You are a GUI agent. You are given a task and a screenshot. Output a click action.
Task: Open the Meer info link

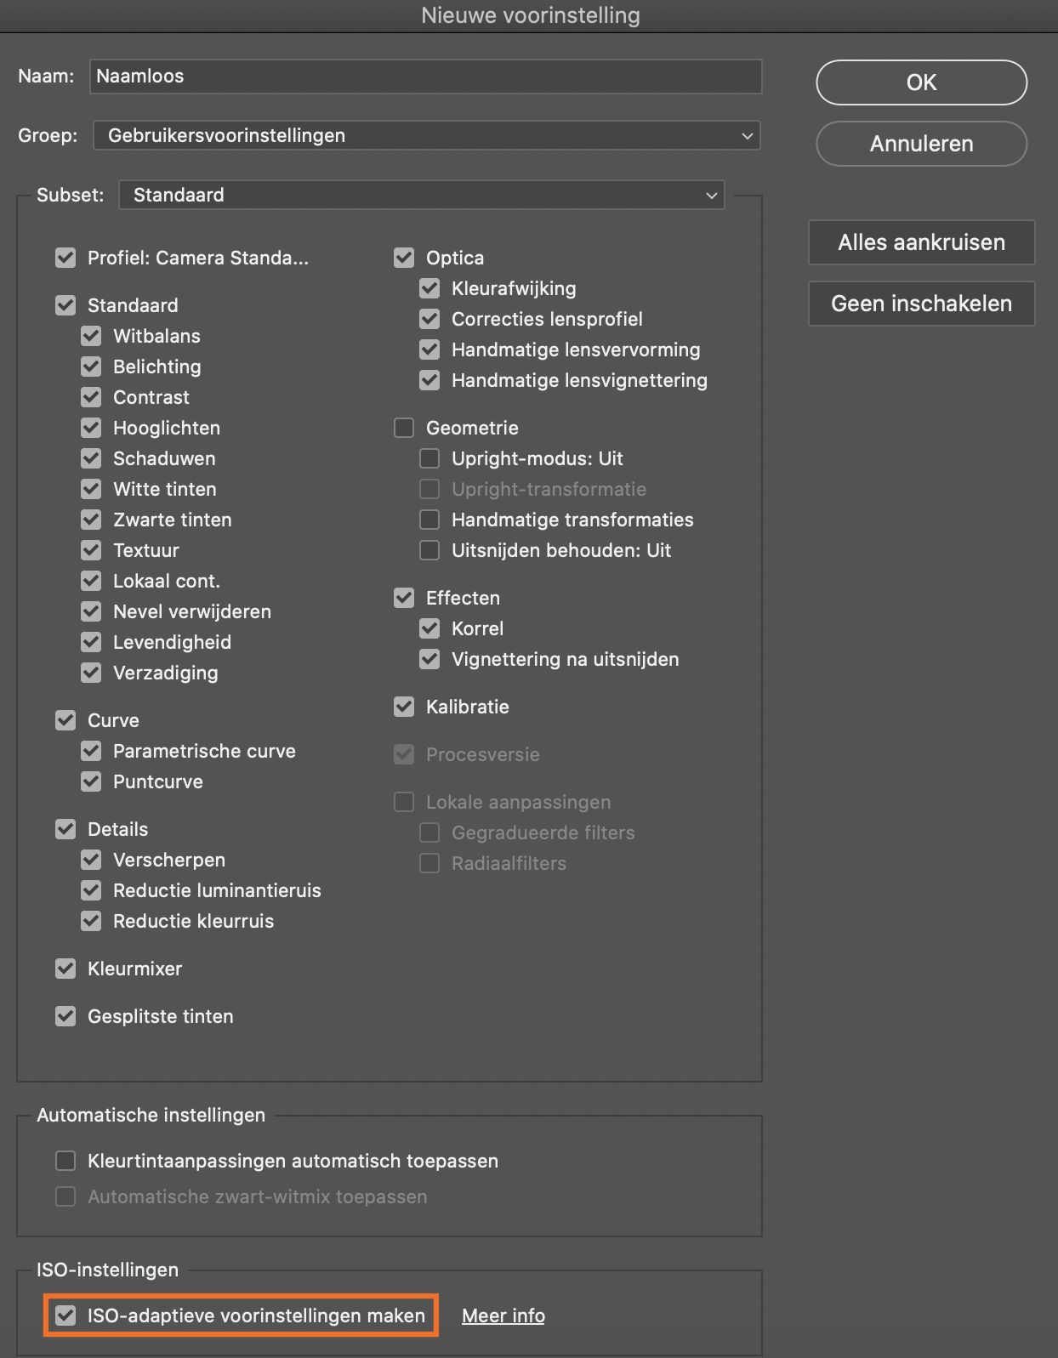point(503,1315)
